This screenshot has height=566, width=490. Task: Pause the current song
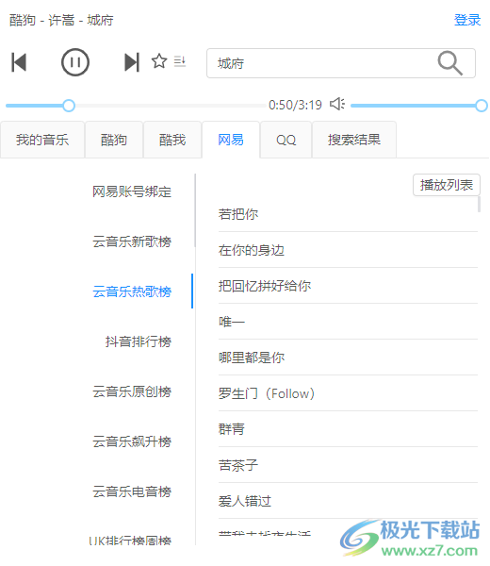point(75,62)
